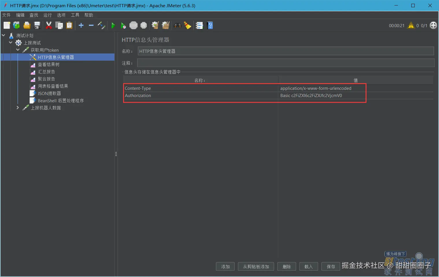Click the 添加 button
The image size is (439, 277).
(x=225, y=267)
